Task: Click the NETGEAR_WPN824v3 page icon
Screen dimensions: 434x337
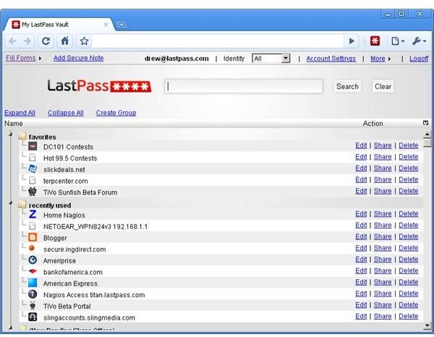Action: 33,226
